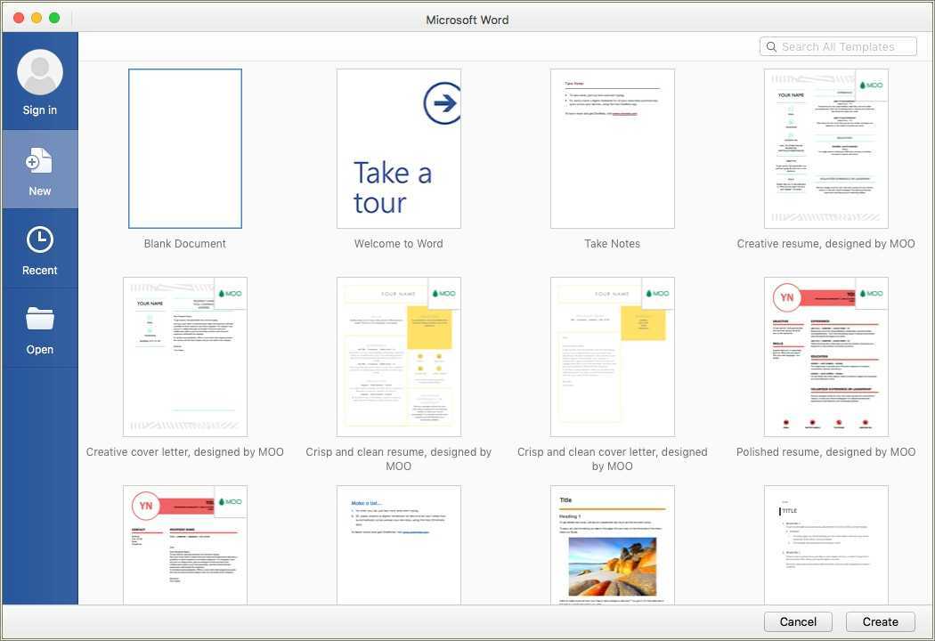The height and width of the screenshot is (641, 935).
Task: Select the template with beach rocks photo
Action: click(x=613, y=545)
